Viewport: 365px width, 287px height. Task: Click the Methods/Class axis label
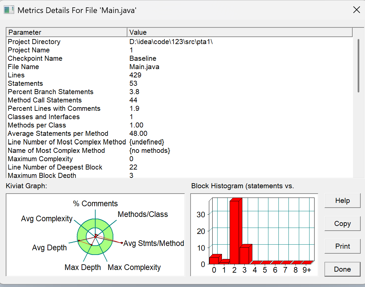point(143,214)
